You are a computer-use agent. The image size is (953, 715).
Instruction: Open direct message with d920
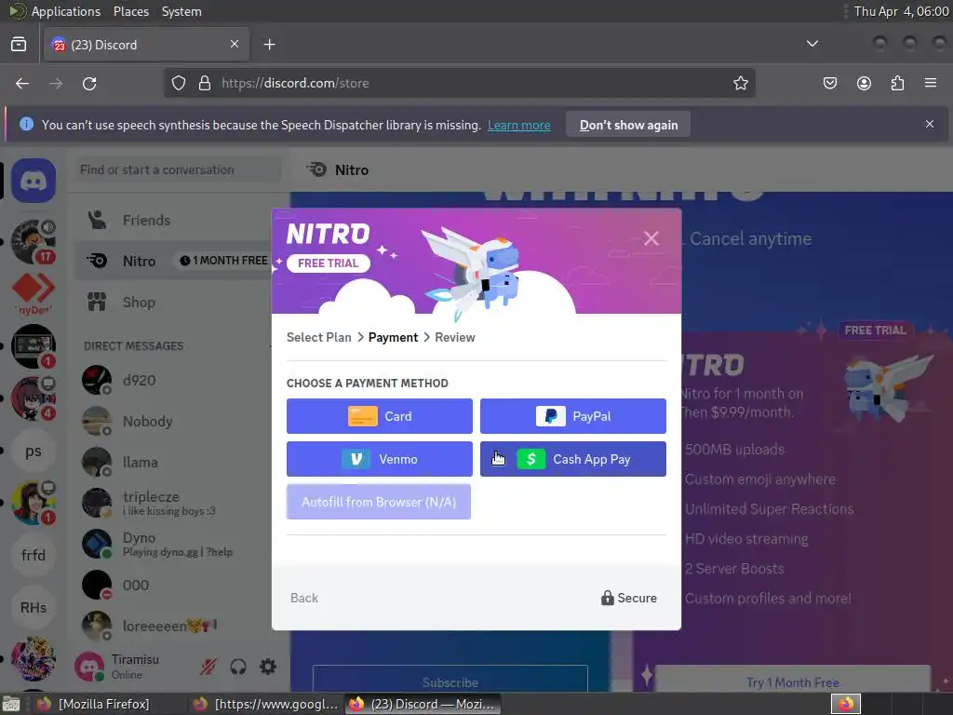(173, 381)
